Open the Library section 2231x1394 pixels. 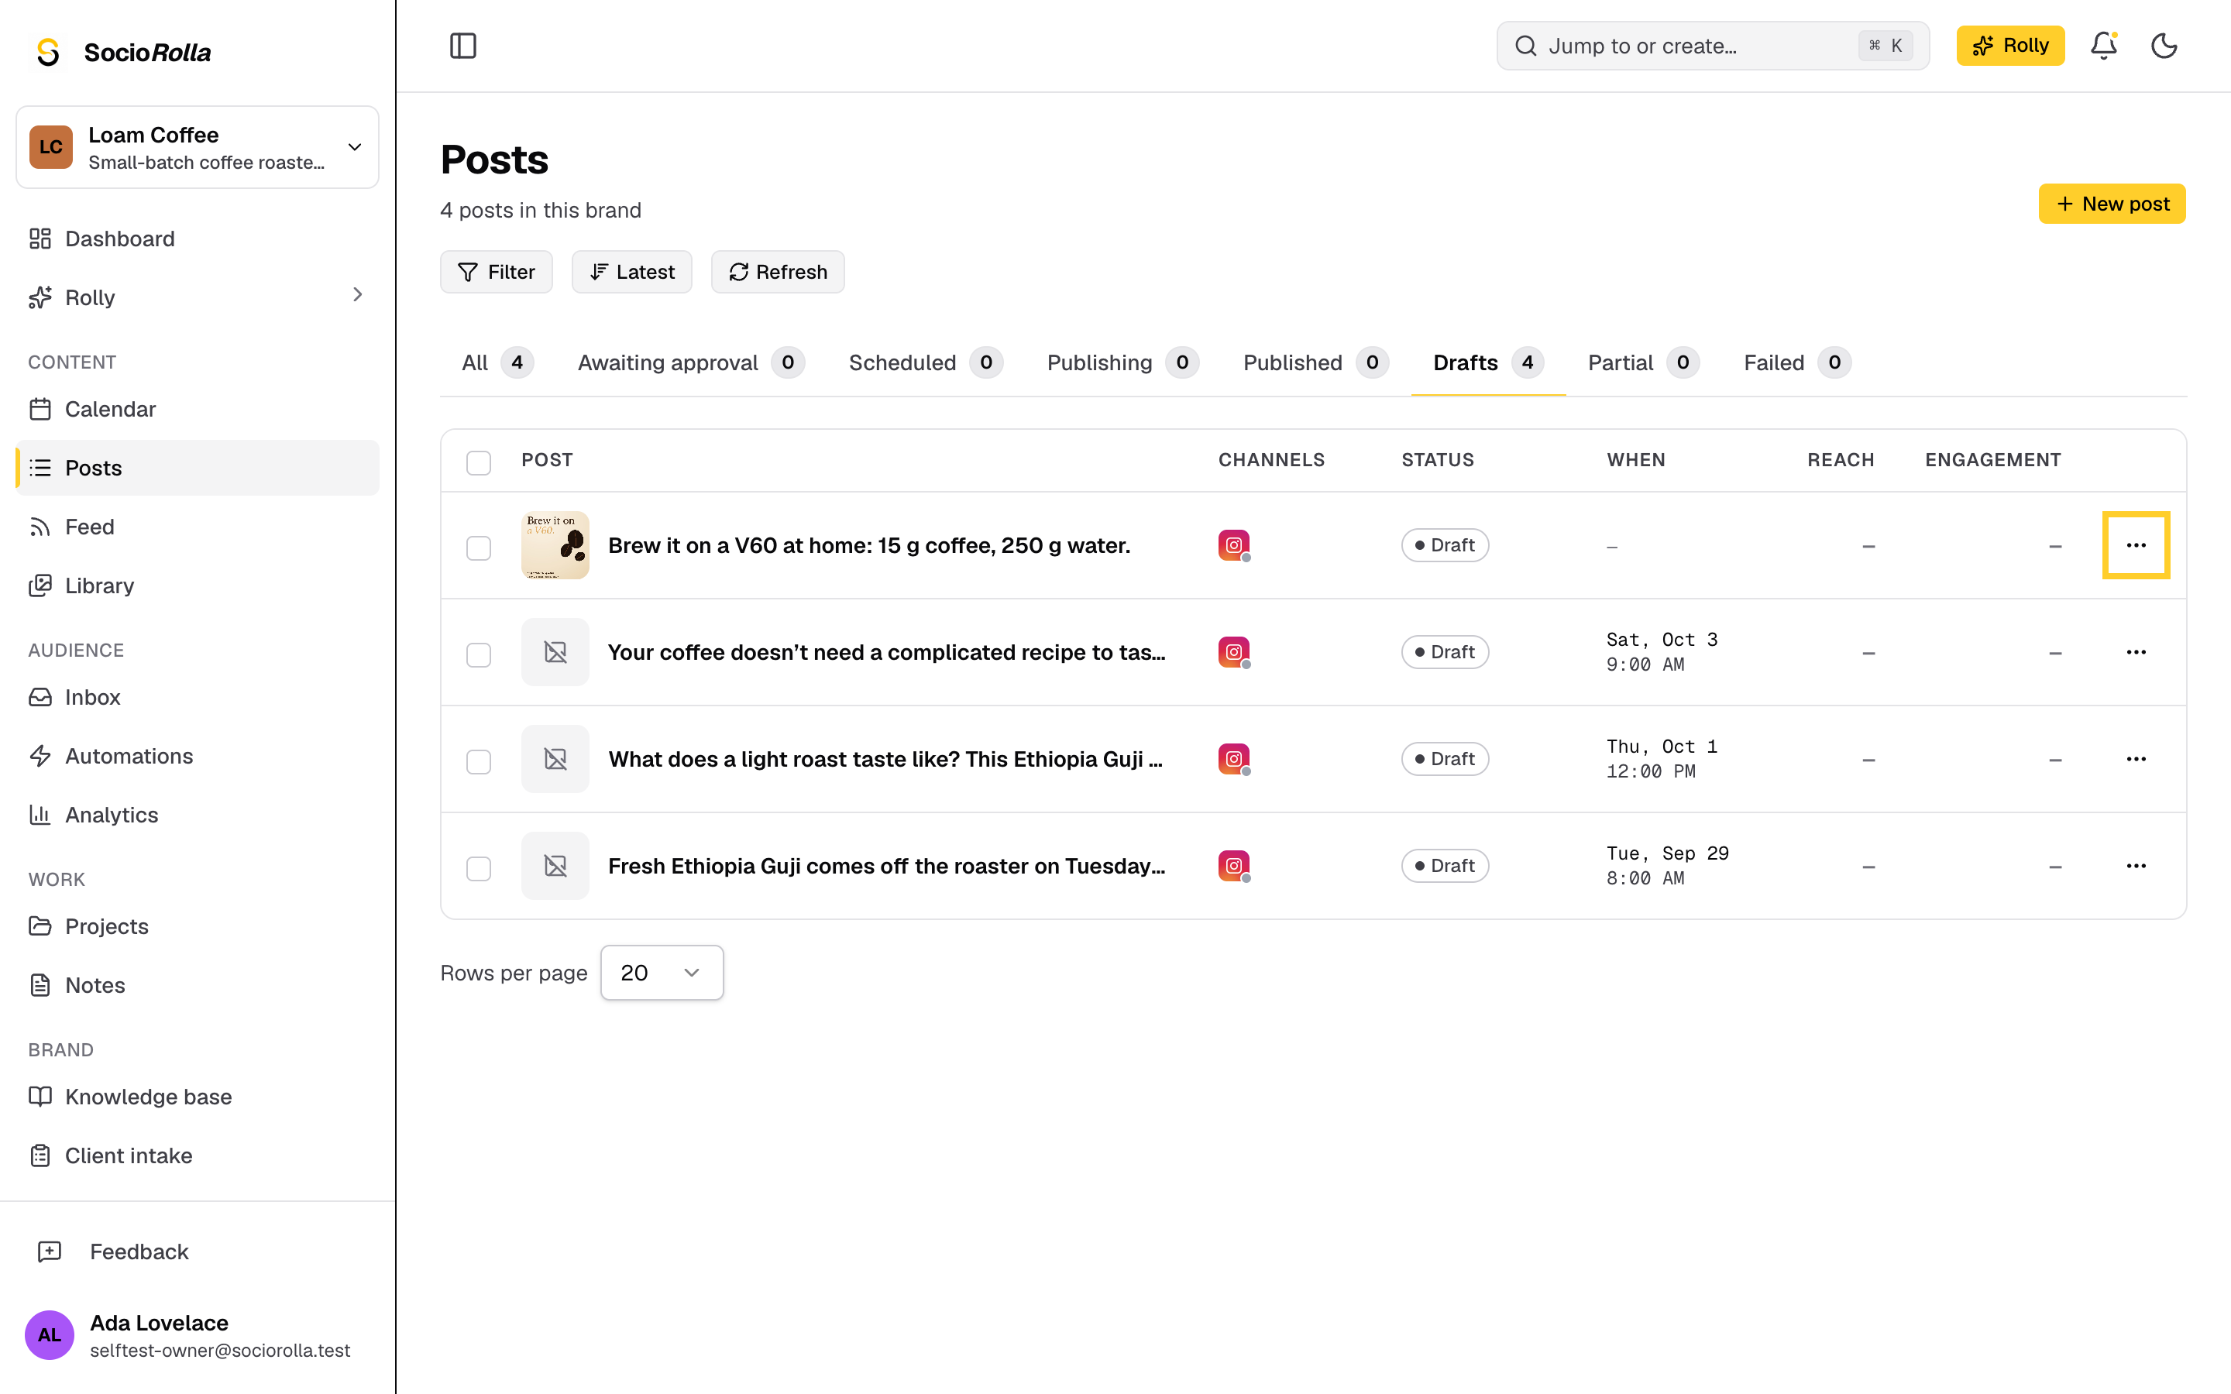pos(198,585)
